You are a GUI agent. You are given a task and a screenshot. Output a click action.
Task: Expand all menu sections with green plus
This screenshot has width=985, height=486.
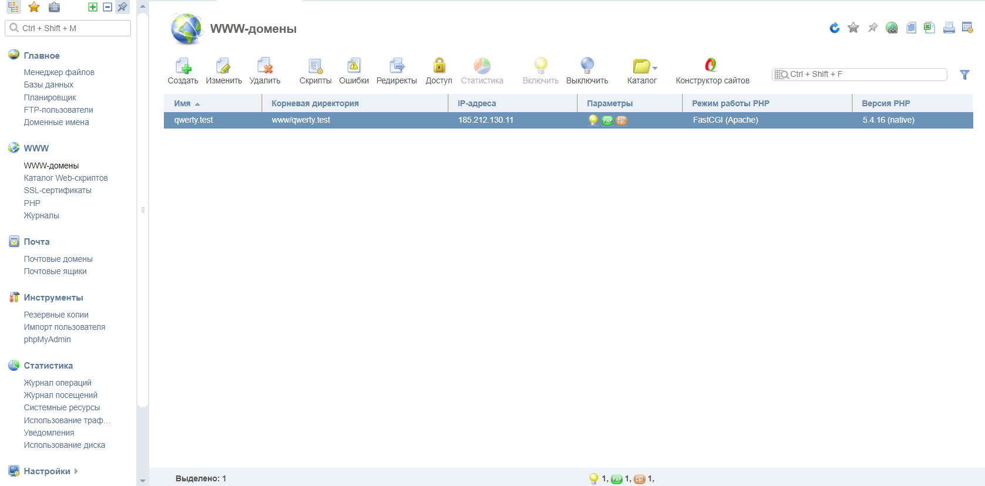pos(93,7)
